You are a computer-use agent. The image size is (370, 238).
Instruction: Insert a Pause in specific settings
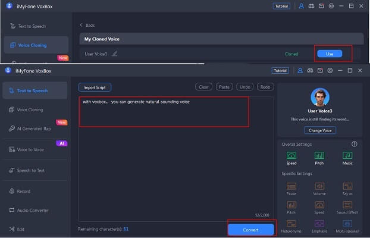coord(291,189)
